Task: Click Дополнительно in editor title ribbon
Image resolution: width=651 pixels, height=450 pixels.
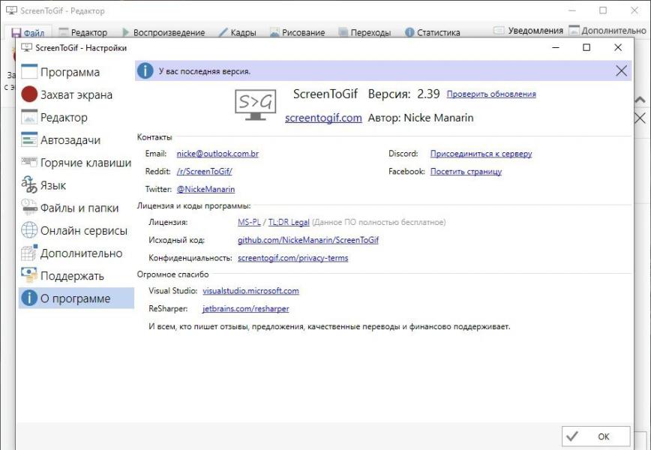Action: [607, 31]
